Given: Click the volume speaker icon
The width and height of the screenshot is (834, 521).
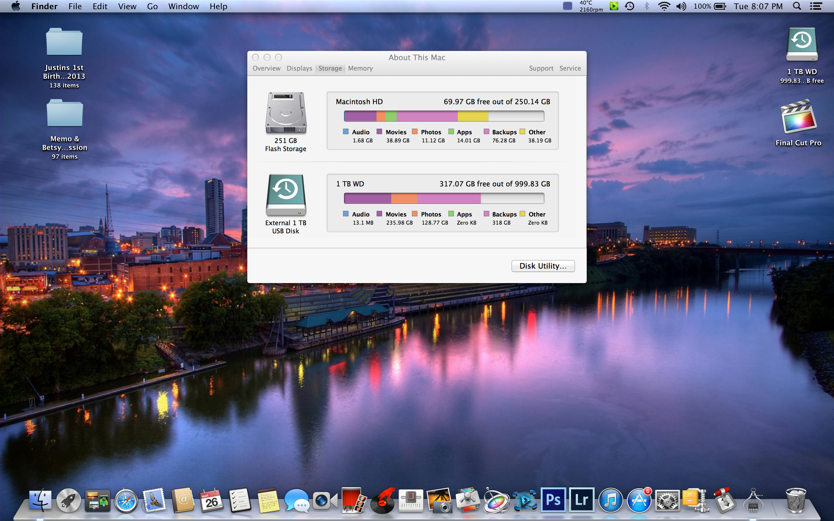Looking at the screenshot, I should point(681,6).
